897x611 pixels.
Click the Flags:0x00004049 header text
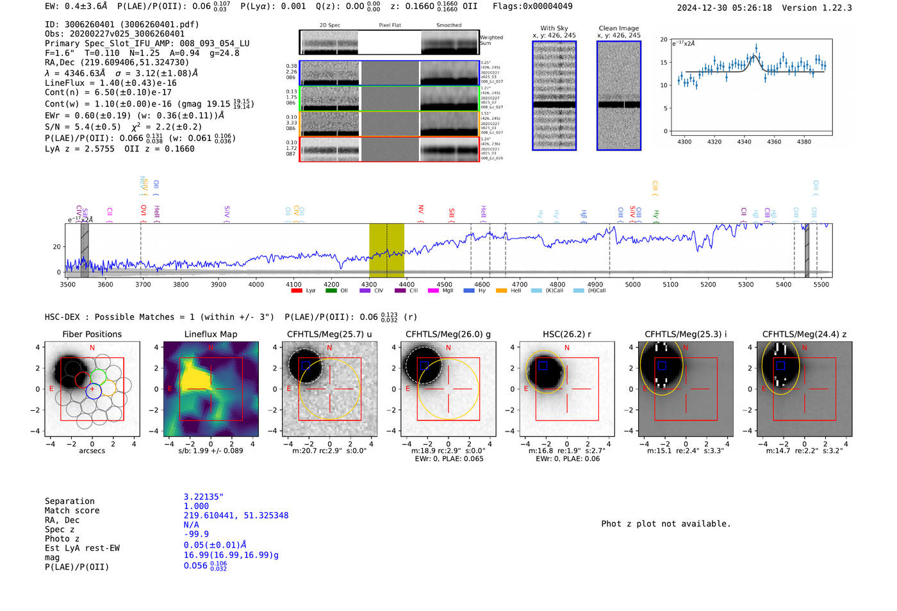pos(532,6)
